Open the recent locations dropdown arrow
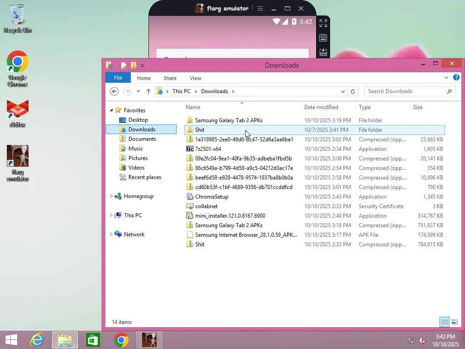The image size is (465, 349). (x=138, y=91)
